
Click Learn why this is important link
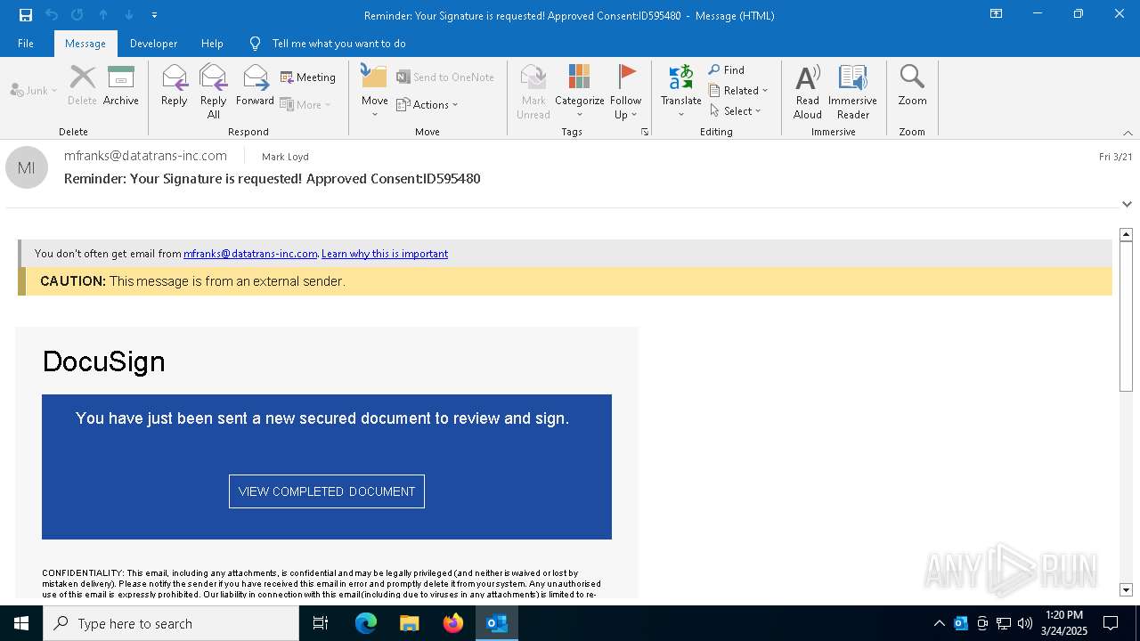pyautogui.click(x=385, y=254)
